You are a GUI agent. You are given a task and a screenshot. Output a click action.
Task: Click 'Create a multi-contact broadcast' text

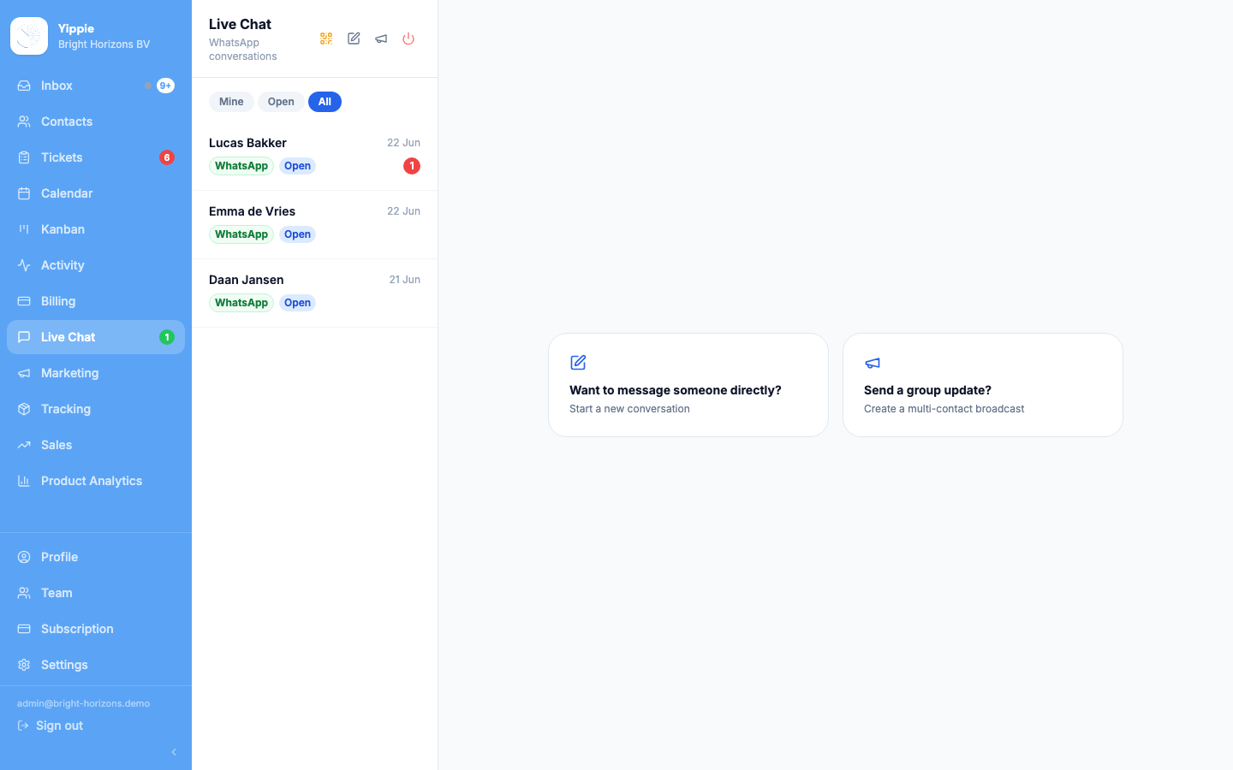(x=944, y=409)
